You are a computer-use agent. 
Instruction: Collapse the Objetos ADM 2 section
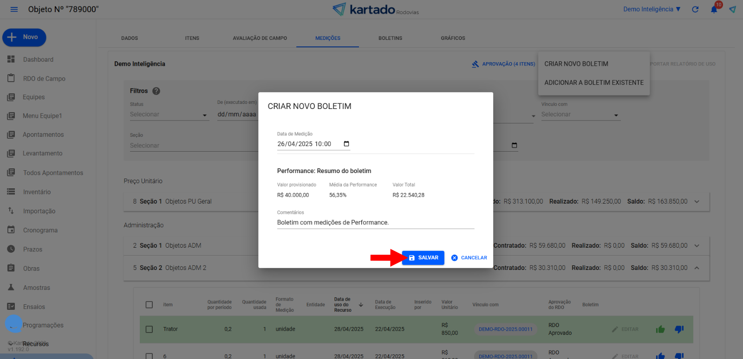click(697, 268)
